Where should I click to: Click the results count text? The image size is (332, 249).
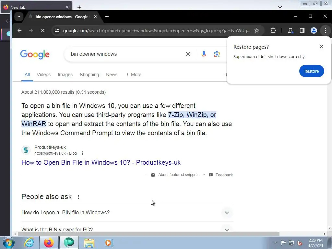(64, 92)
